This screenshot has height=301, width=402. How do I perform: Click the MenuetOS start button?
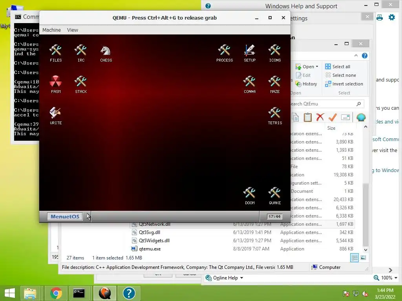(65, 216)
